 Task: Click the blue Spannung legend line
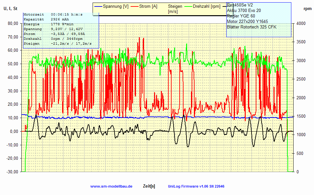point(98,6)
